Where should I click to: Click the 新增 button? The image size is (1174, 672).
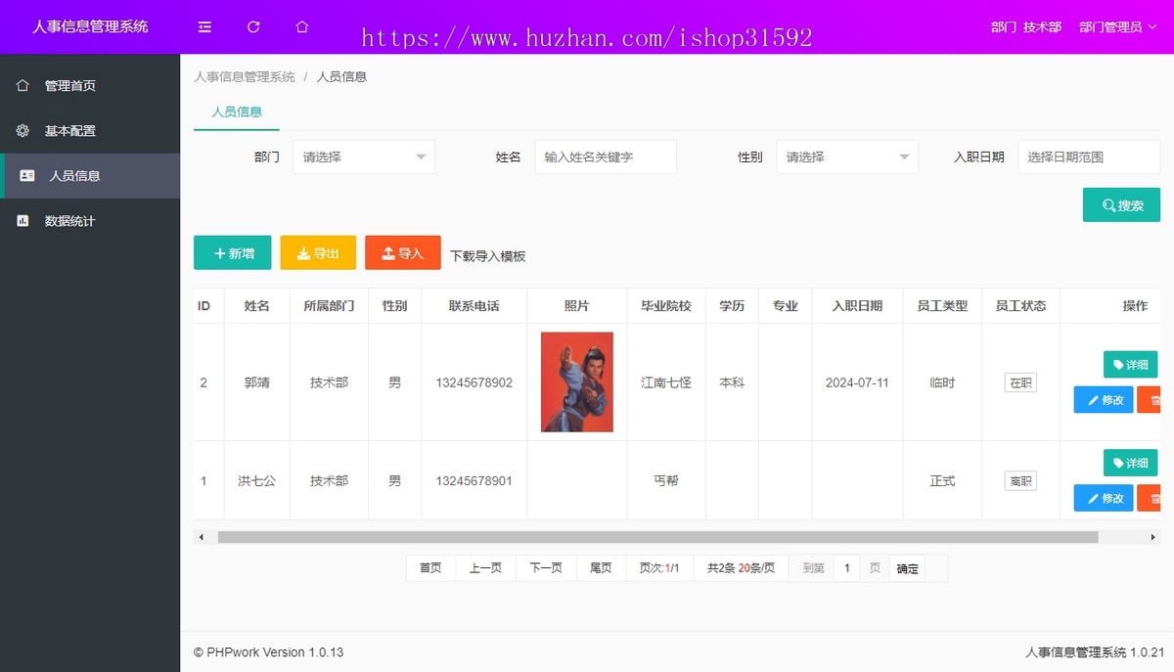click(233, 252)
